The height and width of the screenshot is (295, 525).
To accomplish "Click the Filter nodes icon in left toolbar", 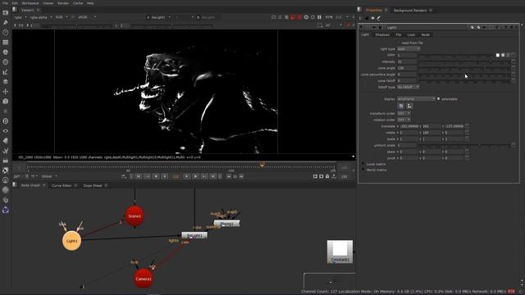I will click(6, 62).
